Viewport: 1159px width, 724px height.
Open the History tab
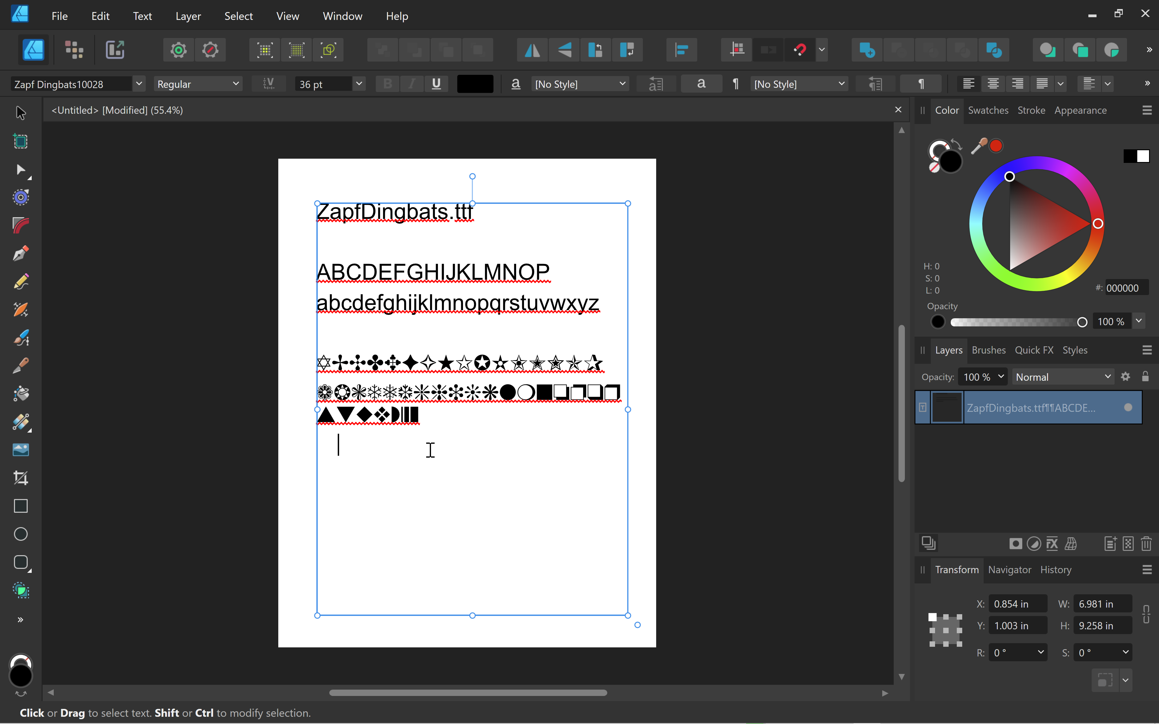click(x=1055, y=570)
